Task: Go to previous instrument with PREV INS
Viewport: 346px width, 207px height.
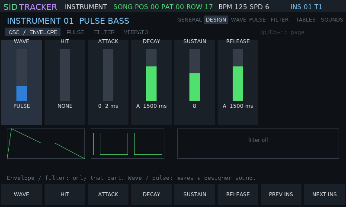Action: click(x=281, y=194)
